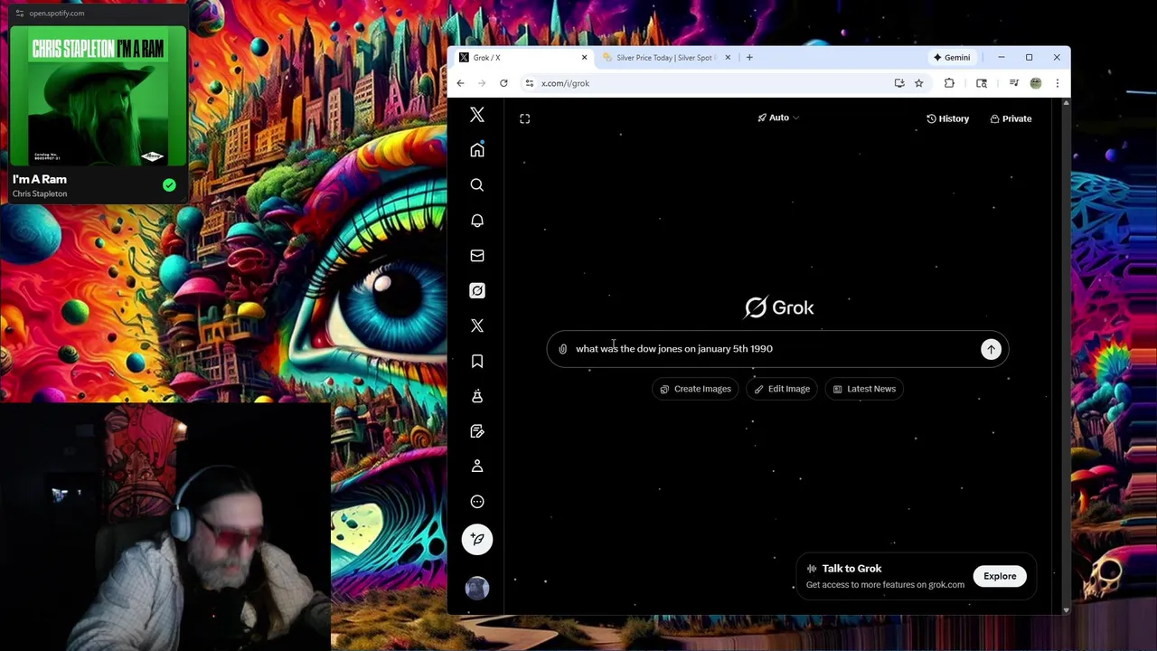The height and width of the screenshot is (651, 1157).
Task: Click the round compose post button
Action: click(477, 540)
